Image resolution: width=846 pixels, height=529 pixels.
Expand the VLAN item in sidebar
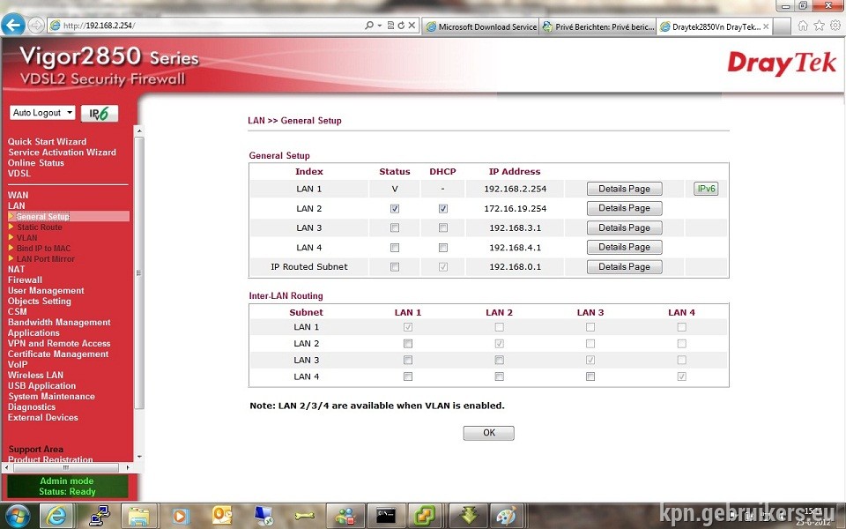pos(26,237)
